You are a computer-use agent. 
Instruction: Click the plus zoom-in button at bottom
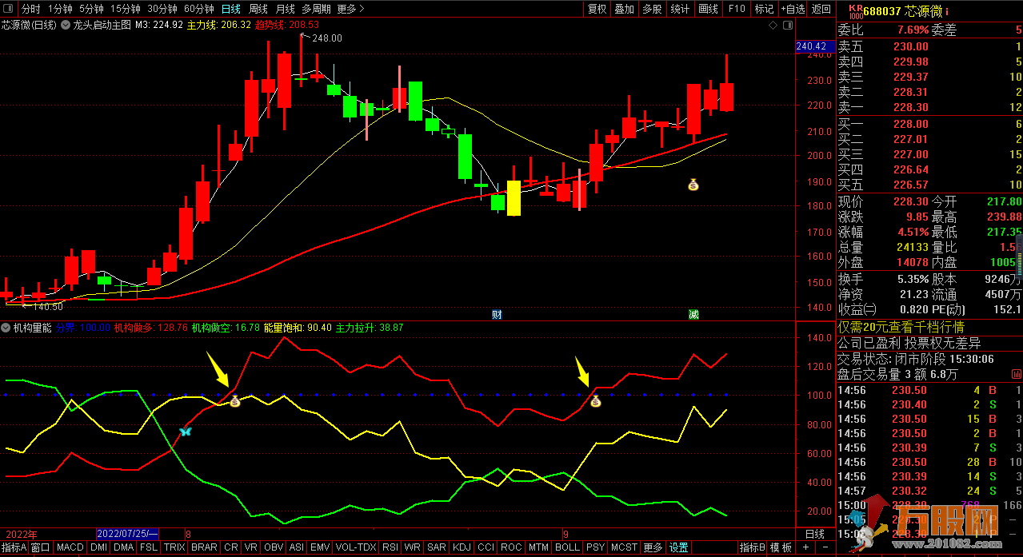[805, 547]
